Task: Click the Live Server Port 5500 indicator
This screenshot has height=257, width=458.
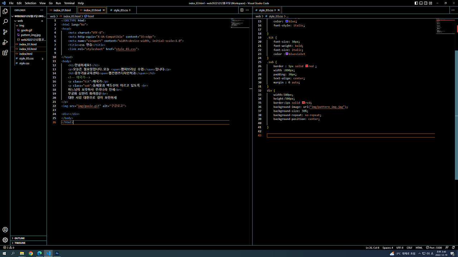Action: (434, 248)
